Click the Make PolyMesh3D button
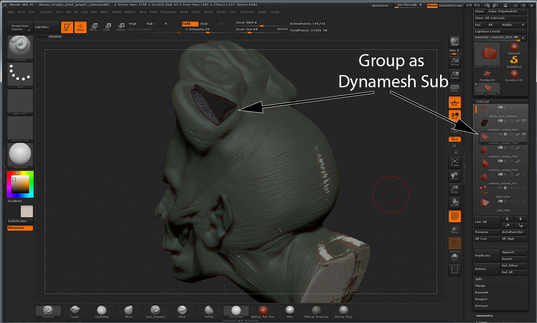The width and height of the screenshot is (537, 323). (507, 11)
